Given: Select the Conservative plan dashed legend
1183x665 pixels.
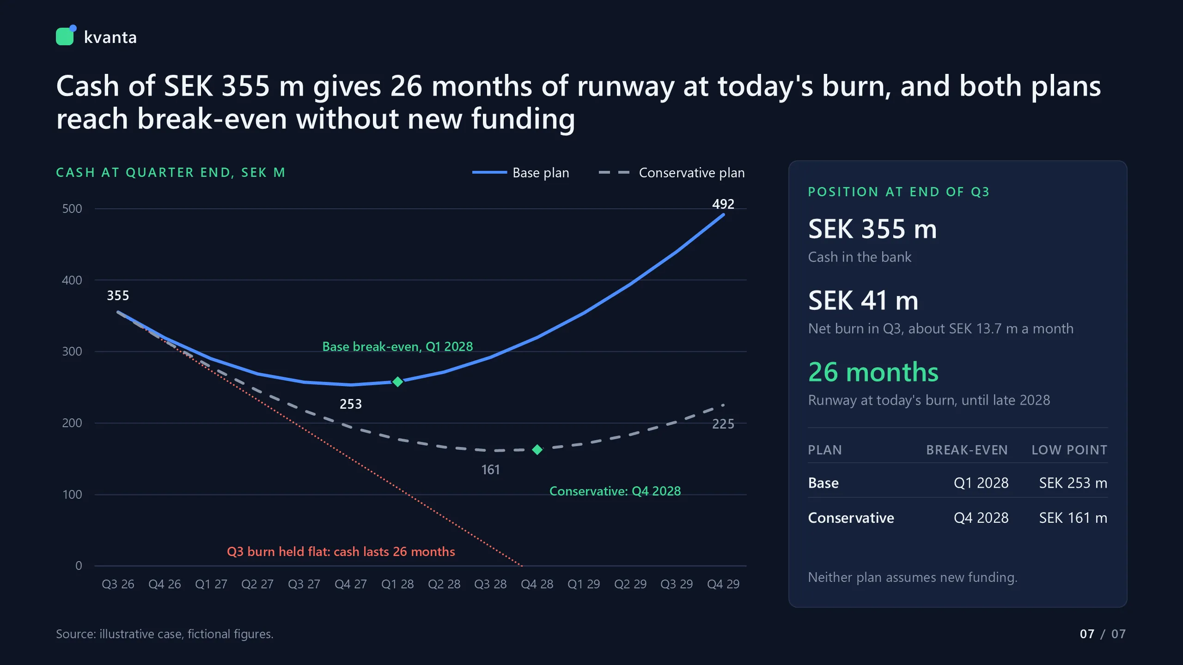Looking at the screenshot, I should 614,172.
